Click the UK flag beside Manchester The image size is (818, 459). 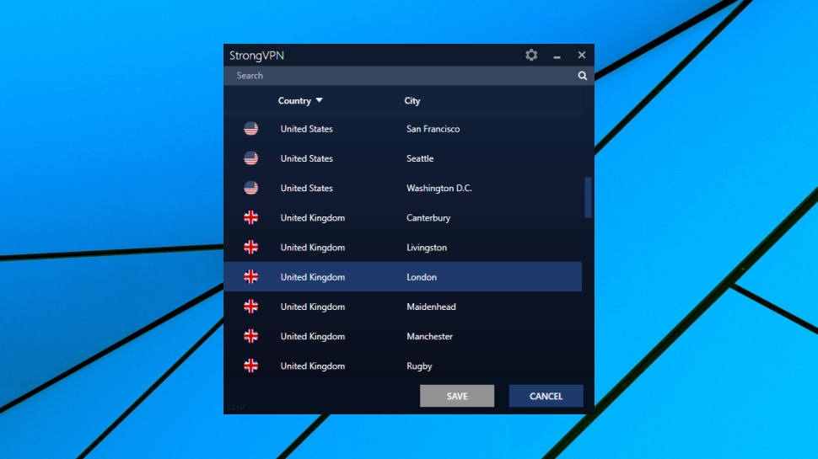tap(251, 337)
